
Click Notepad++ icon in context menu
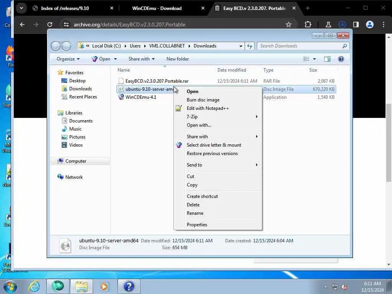[x=178, y=108]
